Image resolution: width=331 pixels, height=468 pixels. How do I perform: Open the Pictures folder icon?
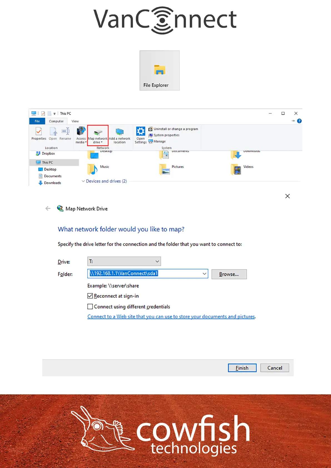point(165,169)
